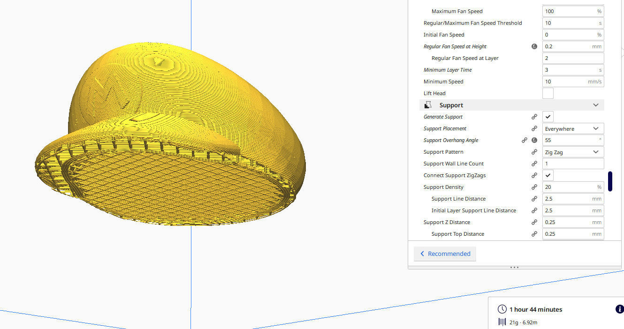Screen dimensions: 624x329
Task: Click the 'Minimum Layer Time' label
Action: [x=448, y=70]
